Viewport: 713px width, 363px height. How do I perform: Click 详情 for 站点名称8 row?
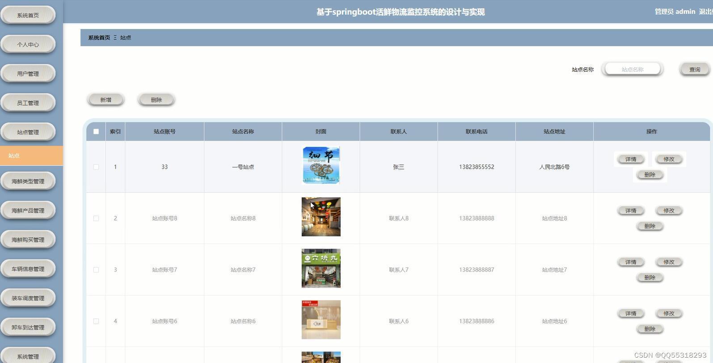coord(631,210)
